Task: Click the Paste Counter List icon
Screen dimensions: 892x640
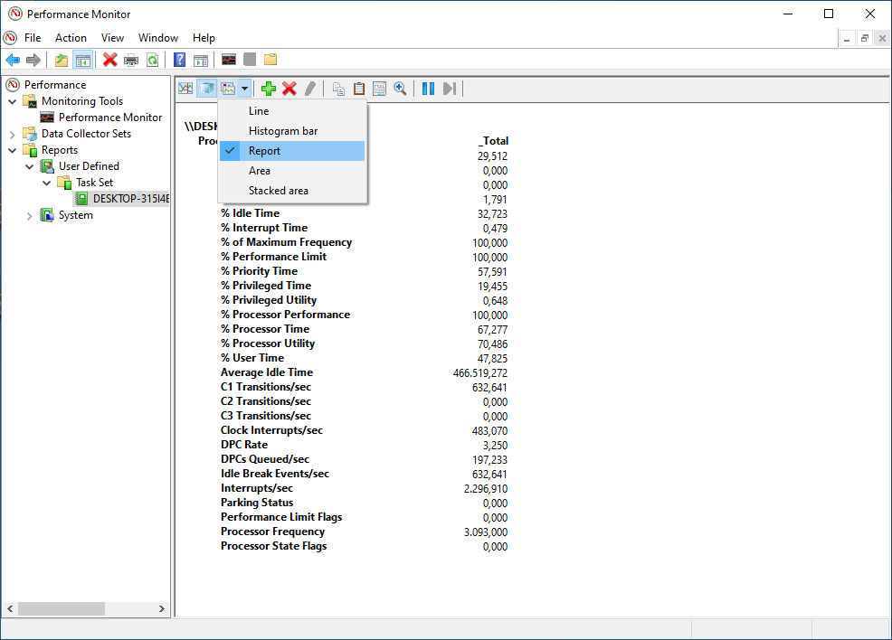Action: 359,88
